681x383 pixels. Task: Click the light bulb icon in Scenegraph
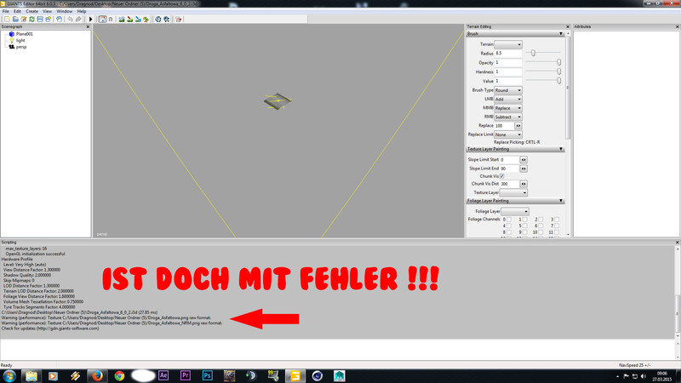pyautogui.click(x=11, y=40)
